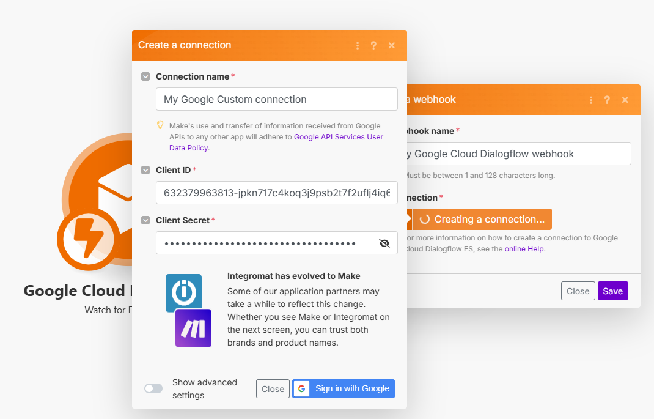Open options menu in Create a connection header

tap(358, 45)
